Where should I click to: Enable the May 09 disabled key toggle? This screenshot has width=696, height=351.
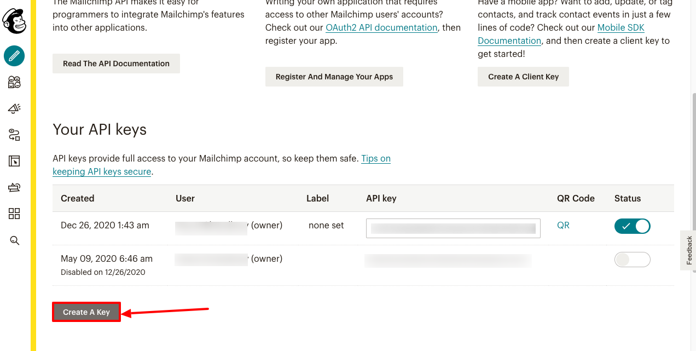632,259
